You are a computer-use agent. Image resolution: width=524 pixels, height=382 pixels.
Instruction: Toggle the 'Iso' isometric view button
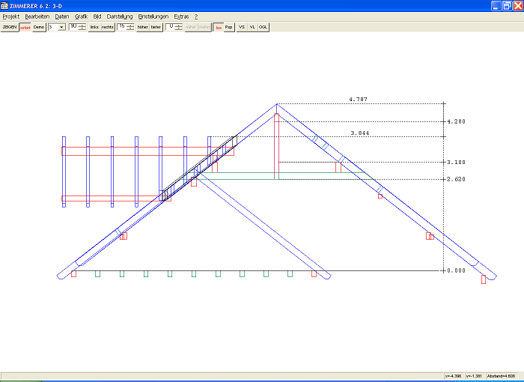click(x=219, y=26)
